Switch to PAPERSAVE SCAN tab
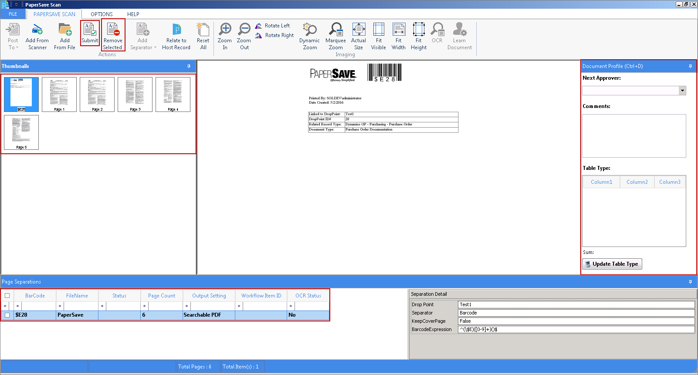Viewport: 698px width, 375px height. point(54,14)
